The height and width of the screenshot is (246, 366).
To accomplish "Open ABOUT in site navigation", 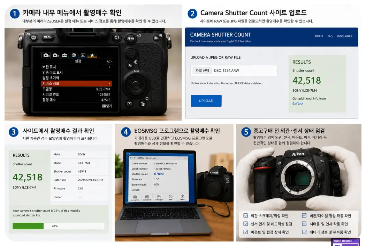I will point(319,36).
